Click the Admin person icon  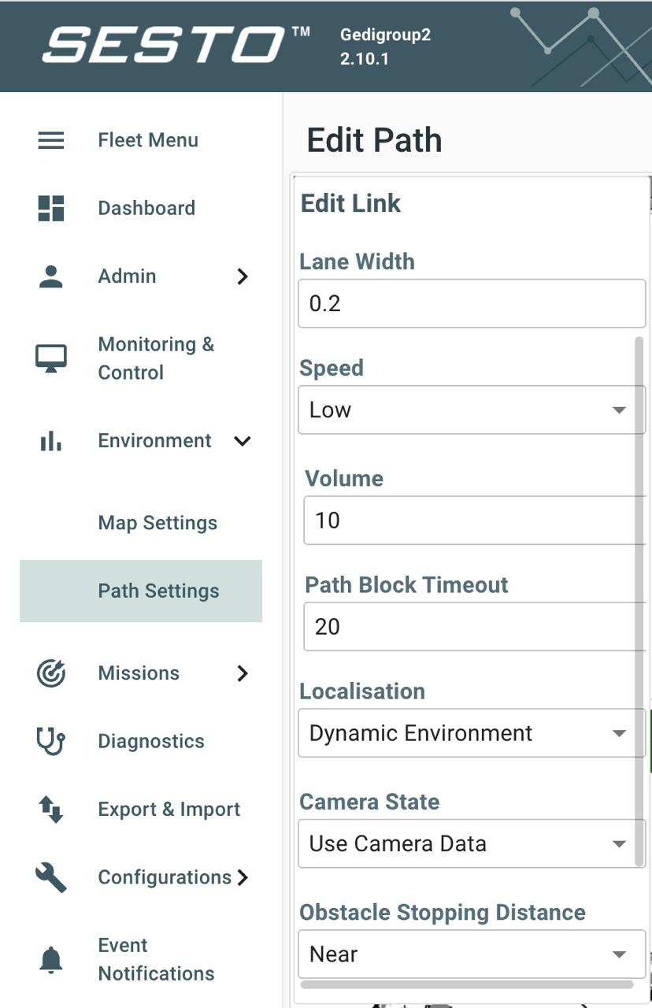click(x=51, y=276)
